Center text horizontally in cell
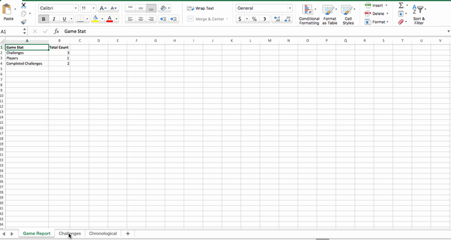The image size is (451, 240). [141, 19]
